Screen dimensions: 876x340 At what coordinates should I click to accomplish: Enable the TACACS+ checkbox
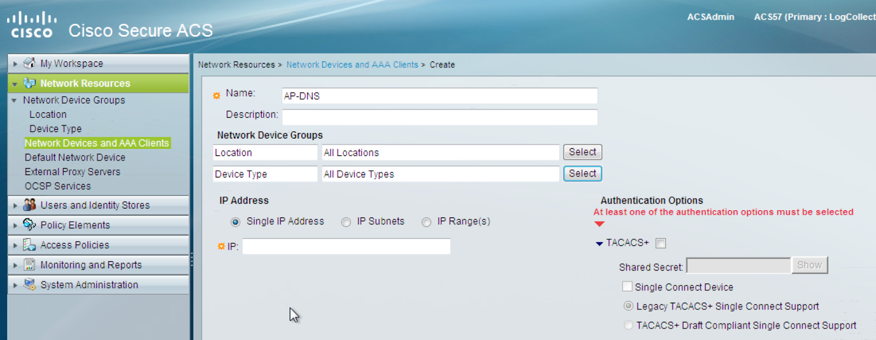(661, 243)
